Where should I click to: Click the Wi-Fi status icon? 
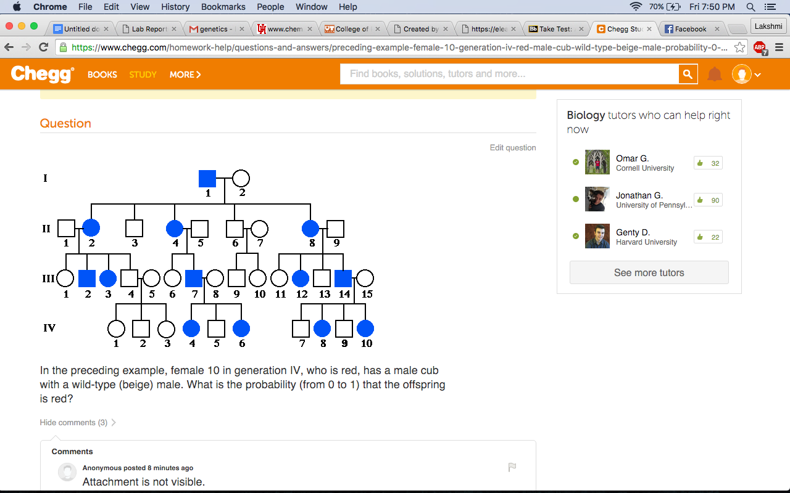(636, 7)
